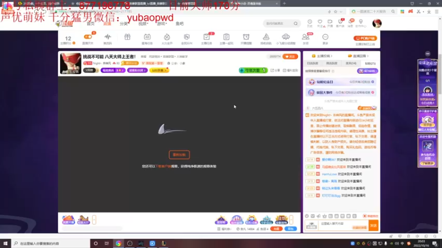Open the PK shield icon in the streamer toolbar
The image size is (442, 248).
tap(187, 37)
